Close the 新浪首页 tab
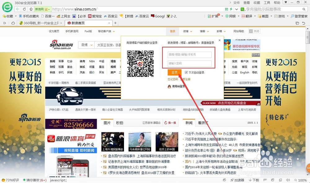The height and width of the screenshot is (183, 310). click(x=109, y=23)
